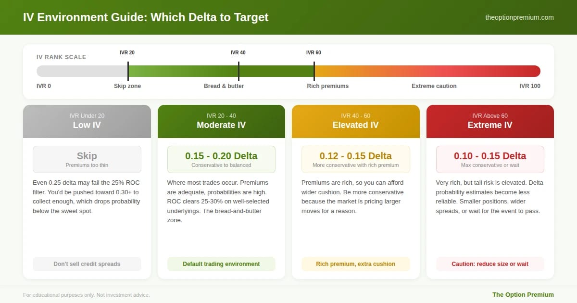The height and width of the screenshot is (303, 577).
Task: Click Default trading environment badge
Action: (221, 264)
